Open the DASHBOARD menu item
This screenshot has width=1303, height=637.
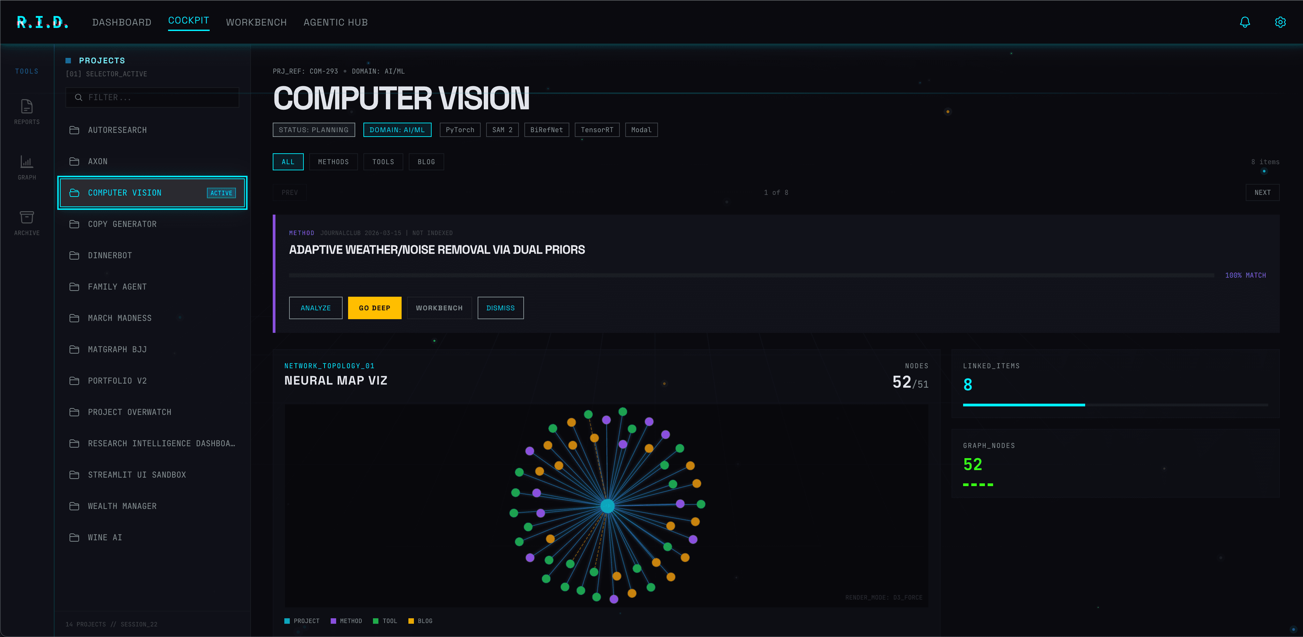coord(122,22)
